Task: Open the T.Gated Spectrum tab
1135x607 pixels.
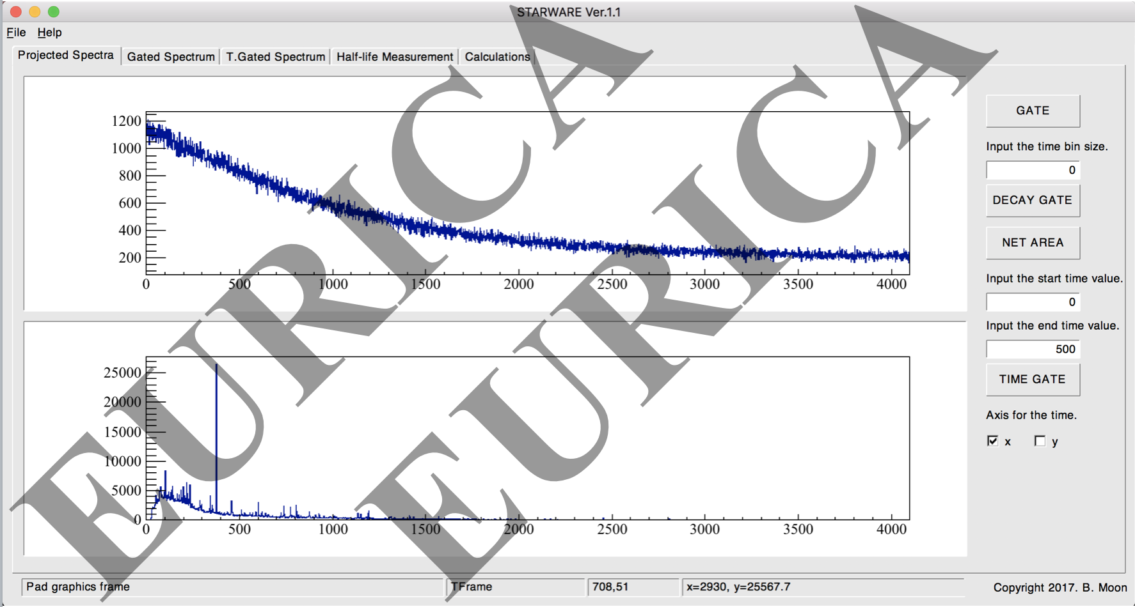Action: point(276,57)
